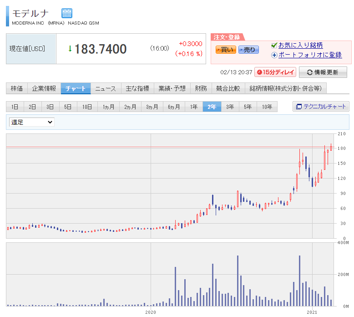Select the 1ヵ月 chart period
The image size is (354, 317).
click(x=108, y=107)
